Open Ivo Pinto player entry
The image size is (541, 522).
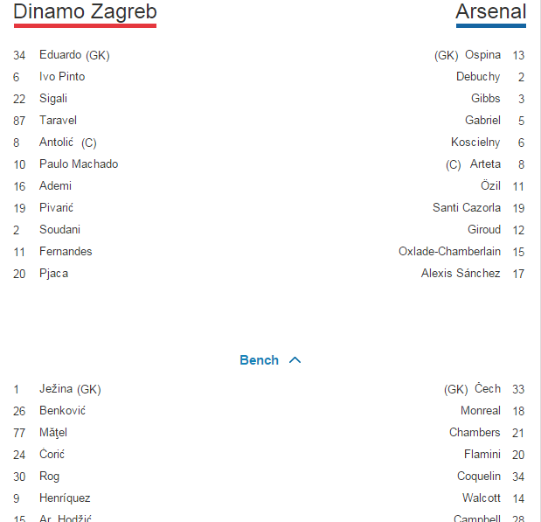62,77
